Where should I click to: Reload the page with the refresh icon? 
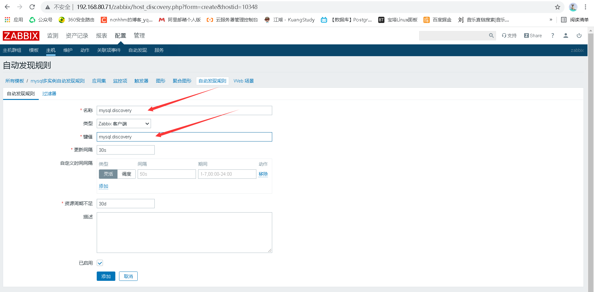coord(32,7)
